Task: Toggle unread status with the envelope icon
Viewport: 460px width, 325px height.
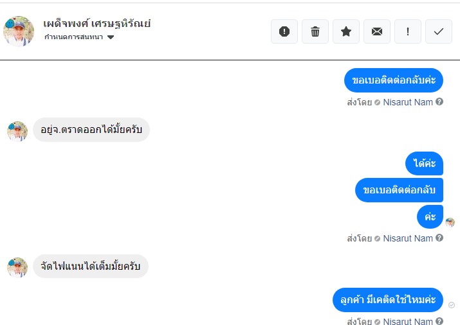Action: click(377, 31)
